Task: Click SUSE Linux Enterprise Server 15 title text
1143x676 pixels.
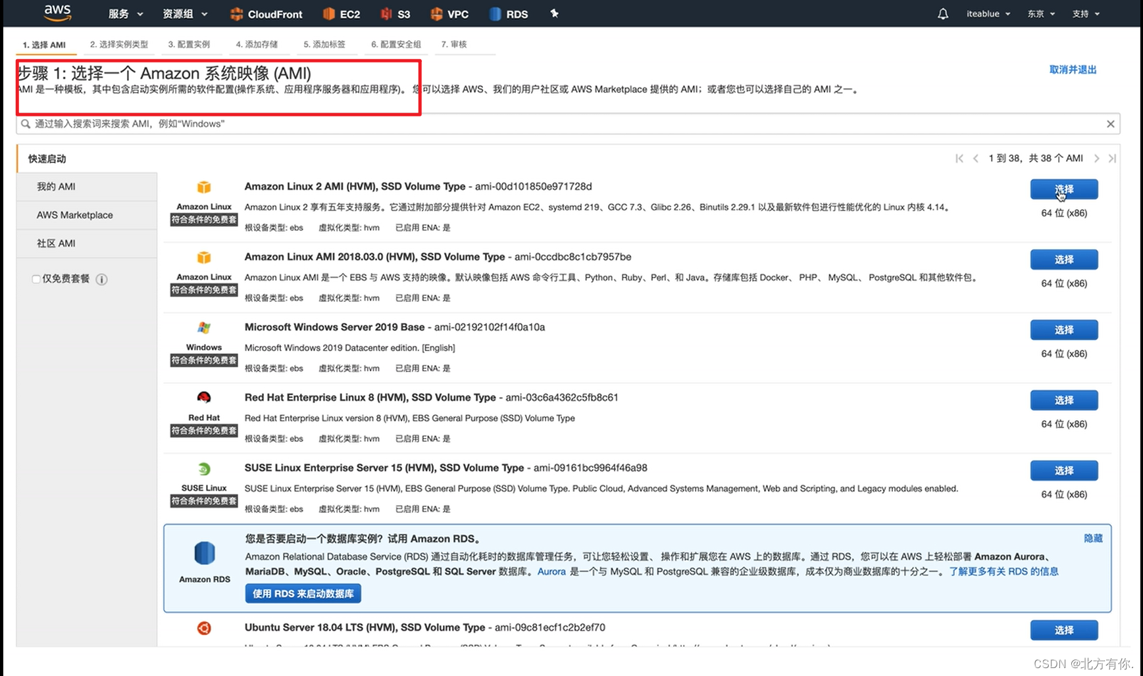Action: [x=384, y=468]
